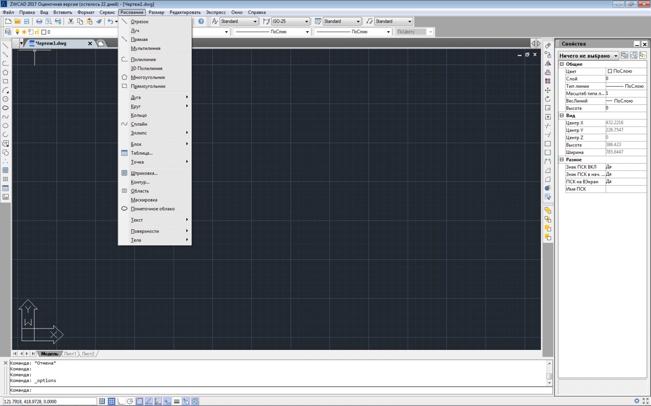Open the text style Standard dropdown
This screenshot has height=406, width=651.
pos(239,21)
